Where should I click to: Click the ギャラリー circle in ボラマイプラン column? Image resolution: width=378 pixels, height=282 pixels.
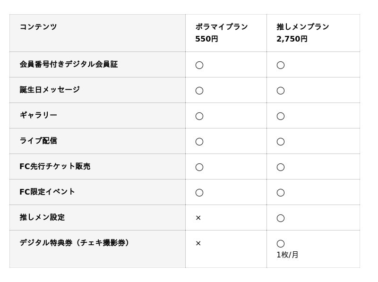tap(199, 116)
